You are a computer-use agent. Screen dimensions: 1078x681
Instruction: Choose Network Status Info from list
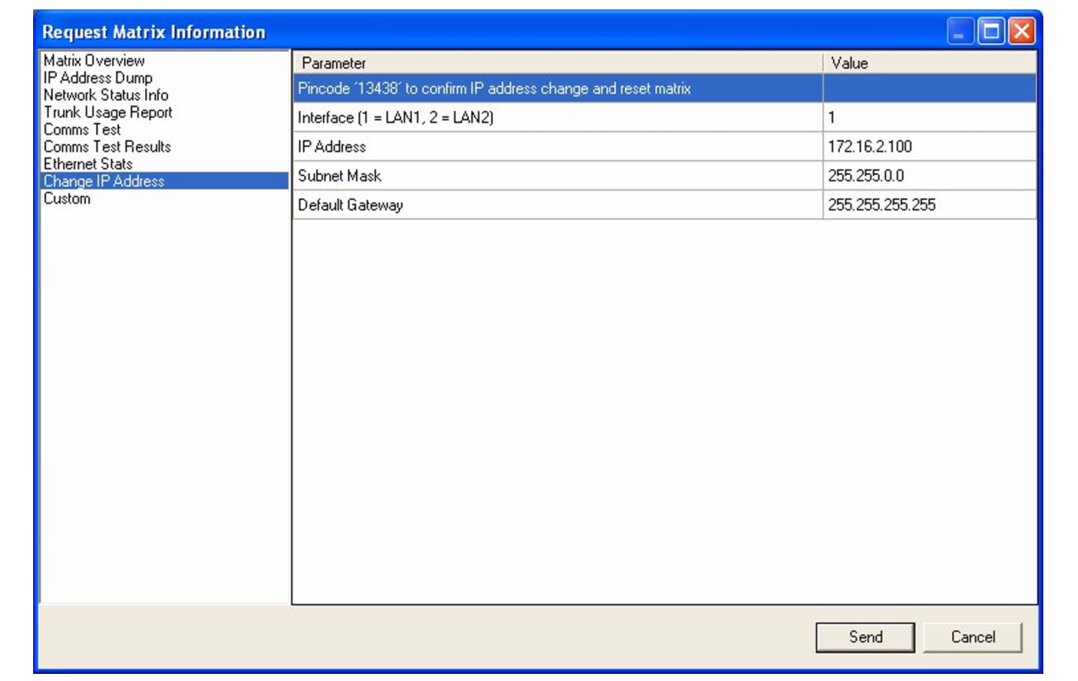point(106,95)
